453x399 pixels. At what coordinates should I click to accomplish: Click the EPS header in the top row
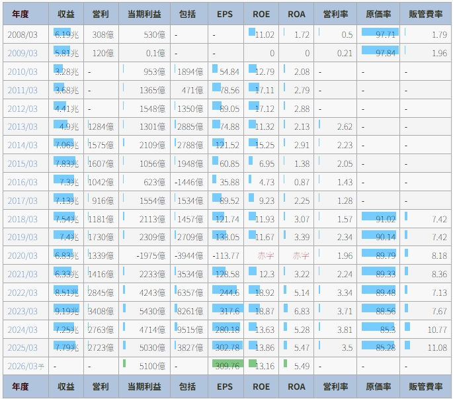pos(225,14)
